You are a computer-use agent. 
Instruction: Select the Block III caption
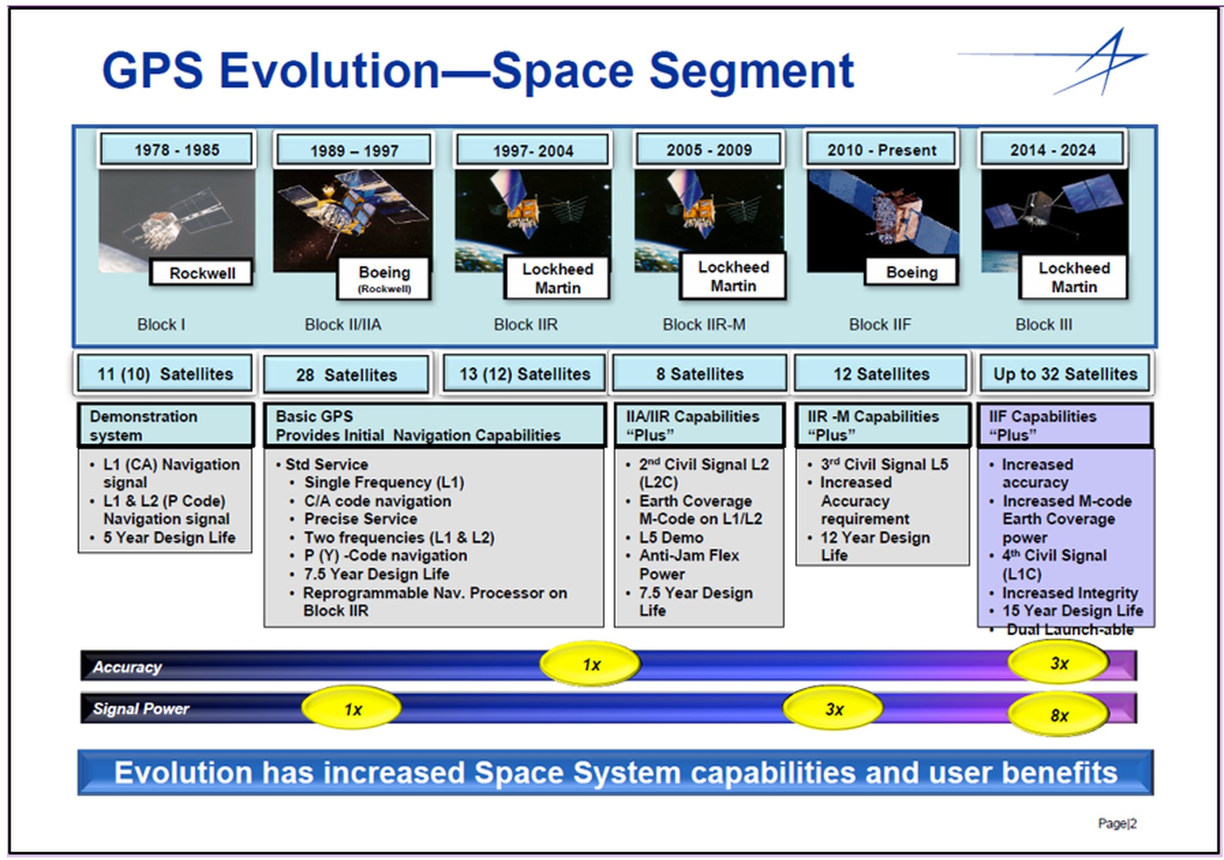coord(1043,324)
